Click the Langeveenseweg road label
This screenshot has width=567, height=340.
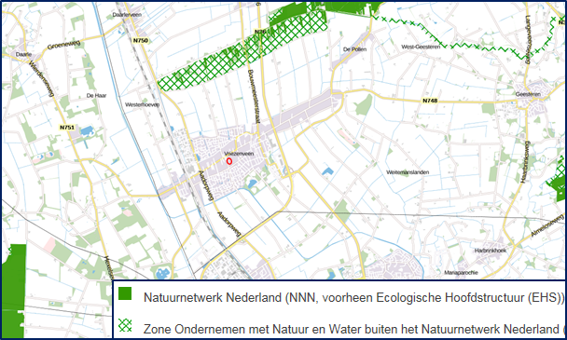529,40
